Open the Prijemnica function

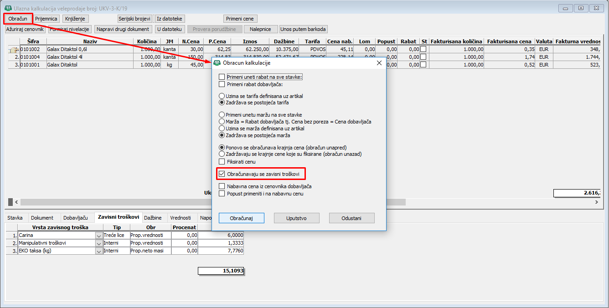click(x=46, y=19)
